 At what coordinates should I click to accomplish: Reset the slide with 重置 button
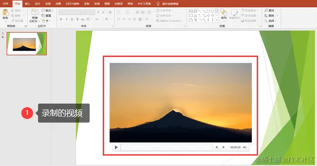click(x=46, y=15)
